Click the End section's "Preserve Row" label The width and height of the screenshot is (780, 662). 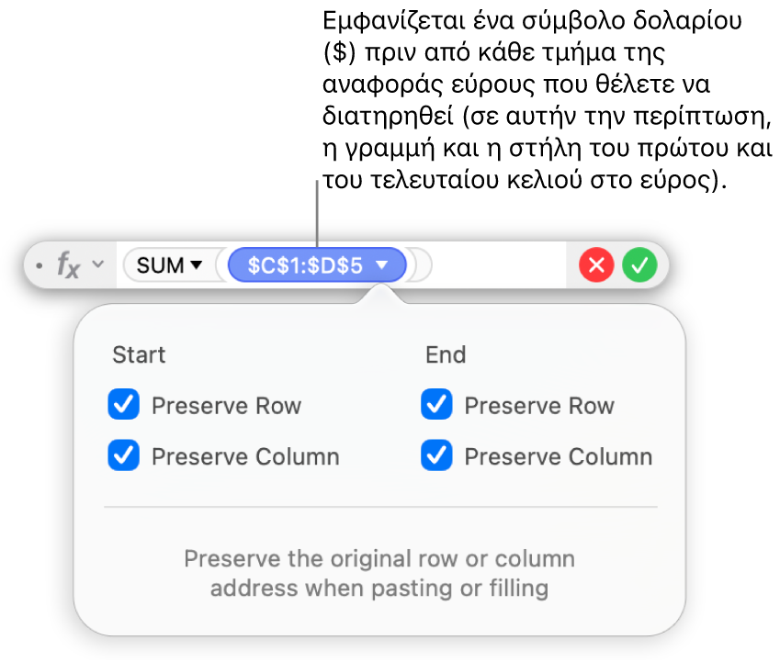point(539,406)
